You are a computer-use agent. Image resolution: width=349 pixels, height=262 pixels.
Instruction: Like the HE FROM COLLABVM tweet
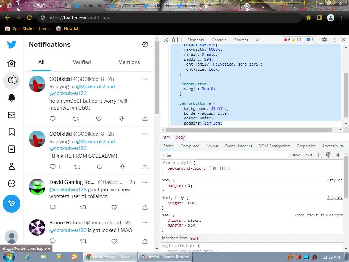100,167
